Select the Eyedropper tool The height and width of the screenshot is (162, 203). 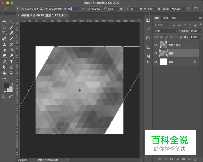pyautogui.click(x=11, y=33)
